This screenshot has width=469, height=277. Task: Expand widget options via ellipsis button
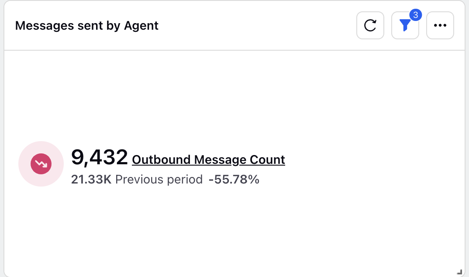coord(440,25)
